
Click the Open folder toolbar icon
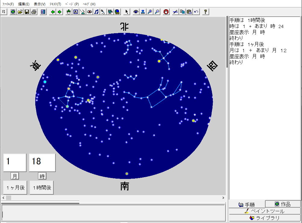(x=20, y=12)
